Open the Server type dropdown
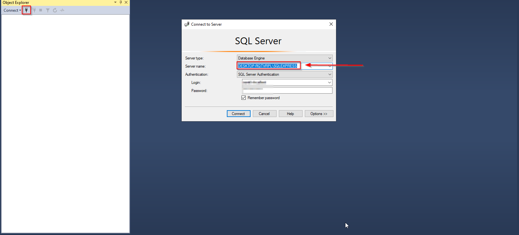 pyautogui.click(x=285, y=58)
